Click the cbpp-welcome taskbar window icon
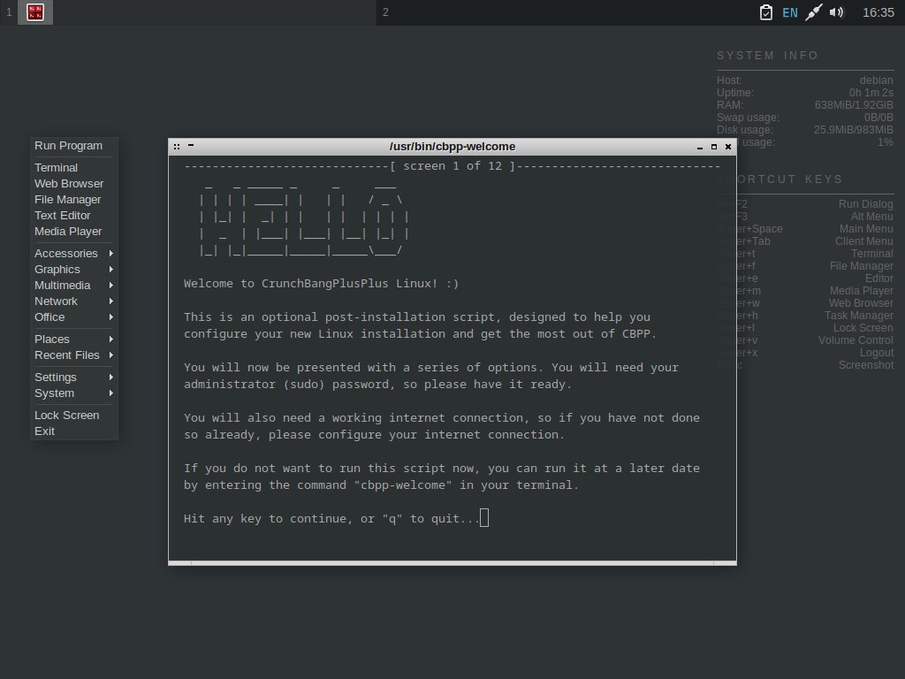Image resolution: width=905 pixels, height=679 pixels. coord(35,12)
